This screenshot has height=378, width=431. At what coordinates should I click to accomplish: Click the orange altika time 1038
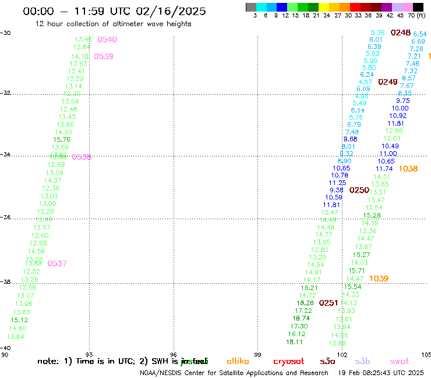[408, 169]
